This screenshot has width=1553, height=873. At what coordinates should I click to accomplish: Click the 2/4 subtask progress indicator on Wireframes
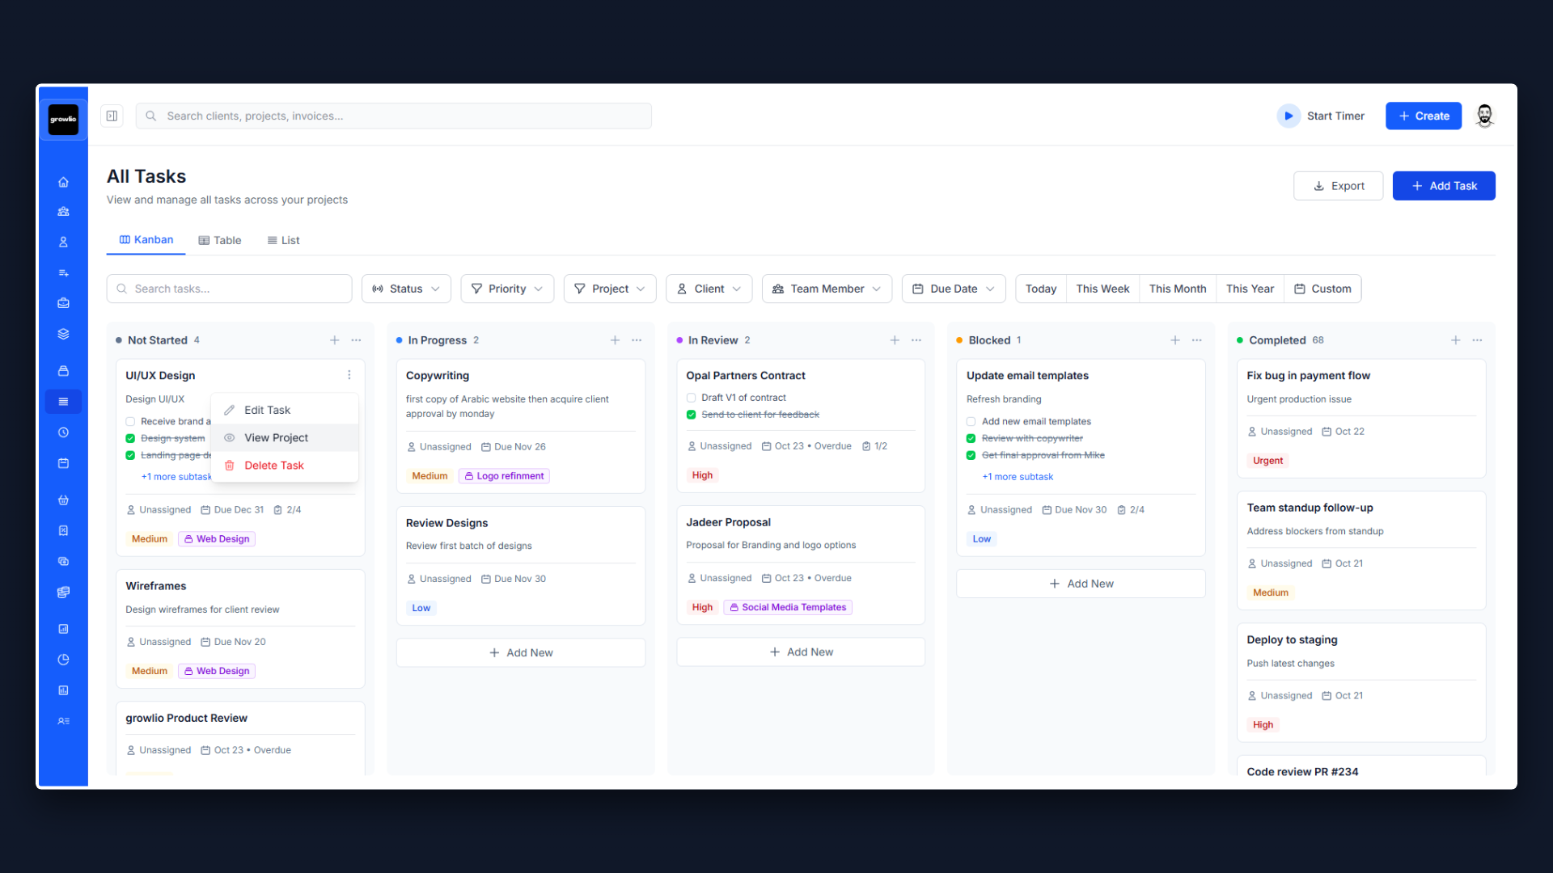(x=288, y=509)
